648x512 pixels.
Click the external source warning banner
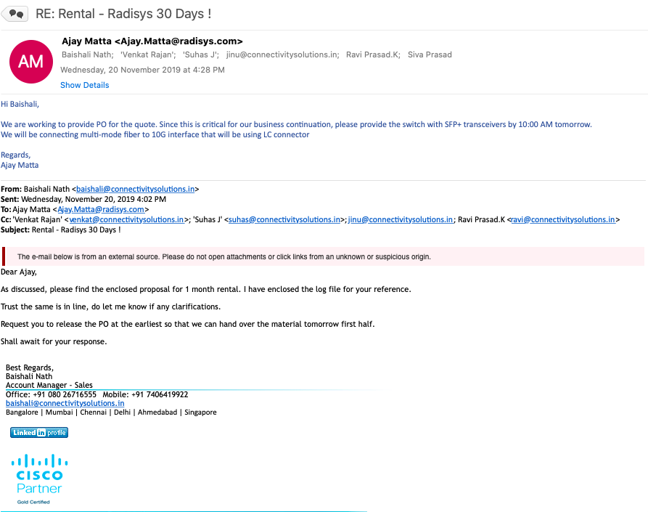click(323, 256)
